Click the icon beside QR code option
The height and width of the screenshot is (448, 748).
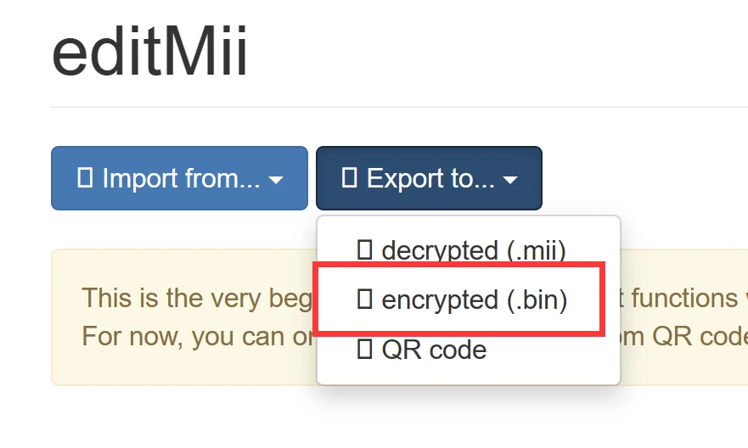[x=365, y=350]
